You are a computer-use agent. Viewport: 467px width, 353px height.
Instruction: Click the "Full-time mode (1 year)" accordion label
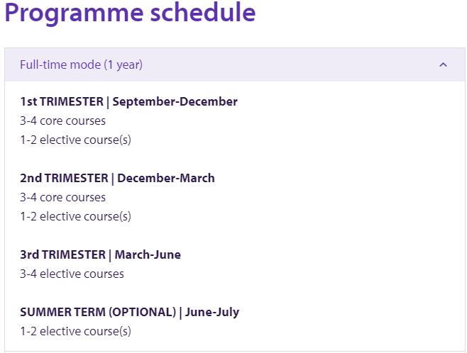click(x=81, y=65)
